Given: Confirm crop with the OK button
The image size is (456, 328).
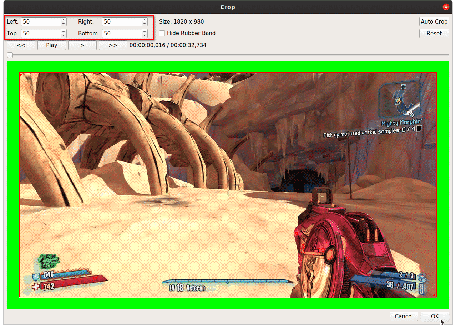Looking at the screenshot, I should pyautogui.click(x=435, y=316).
